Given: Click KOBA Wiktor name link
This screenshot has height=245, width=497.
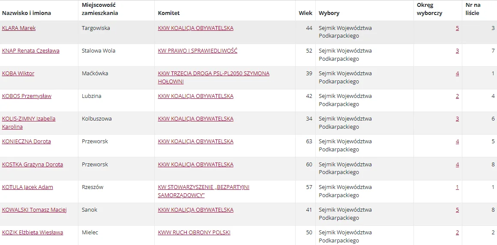Looking at the screenshot, I should tap(18, 74).
